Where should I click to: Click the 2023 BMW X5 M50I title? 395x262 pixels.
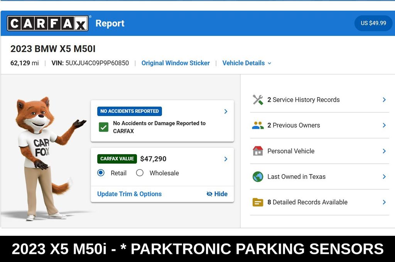pos(53,49)
